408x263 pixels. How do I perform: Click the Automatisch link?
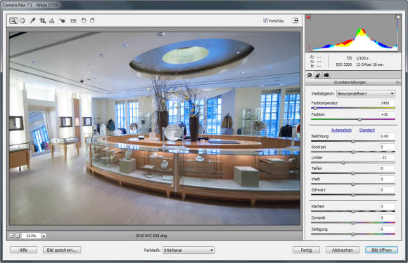[x=341, y=130]
